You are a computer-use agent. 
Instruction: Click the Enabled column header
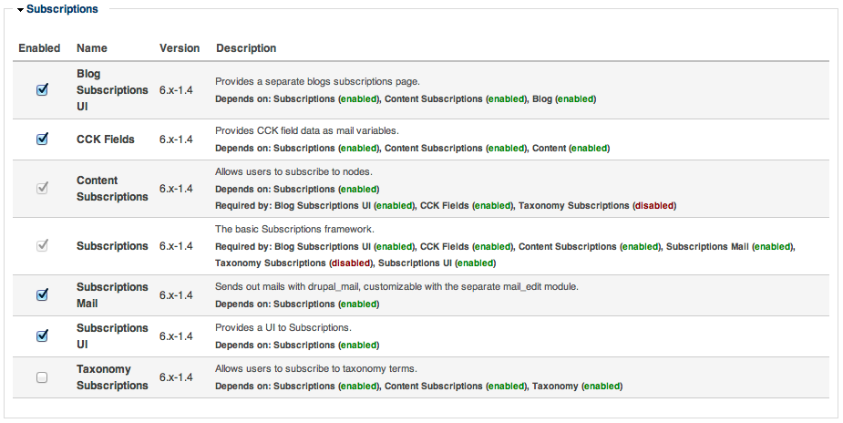coord(39,48)
